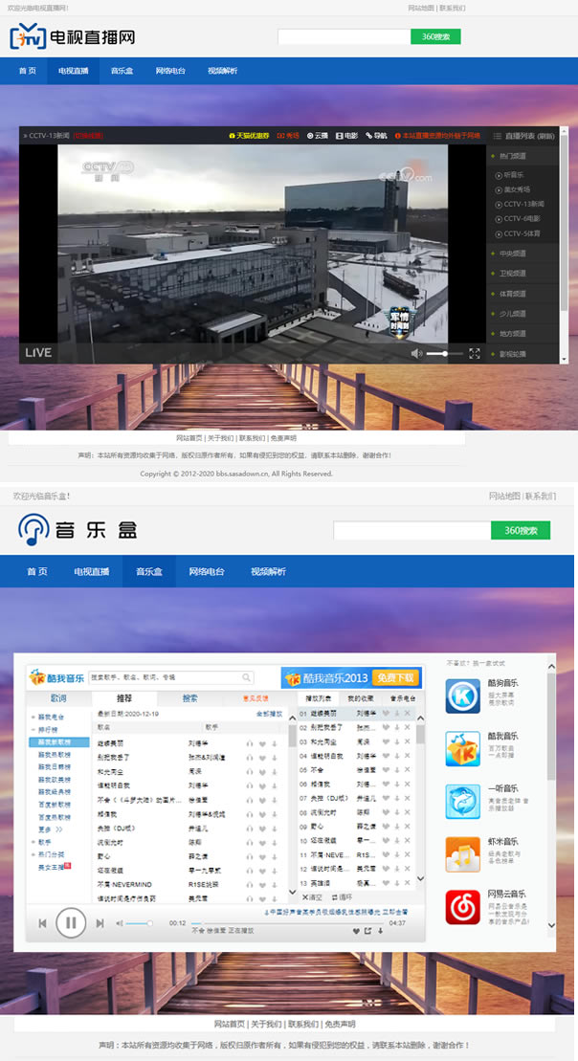Share the current song with bottom share icon

[368, 931]
